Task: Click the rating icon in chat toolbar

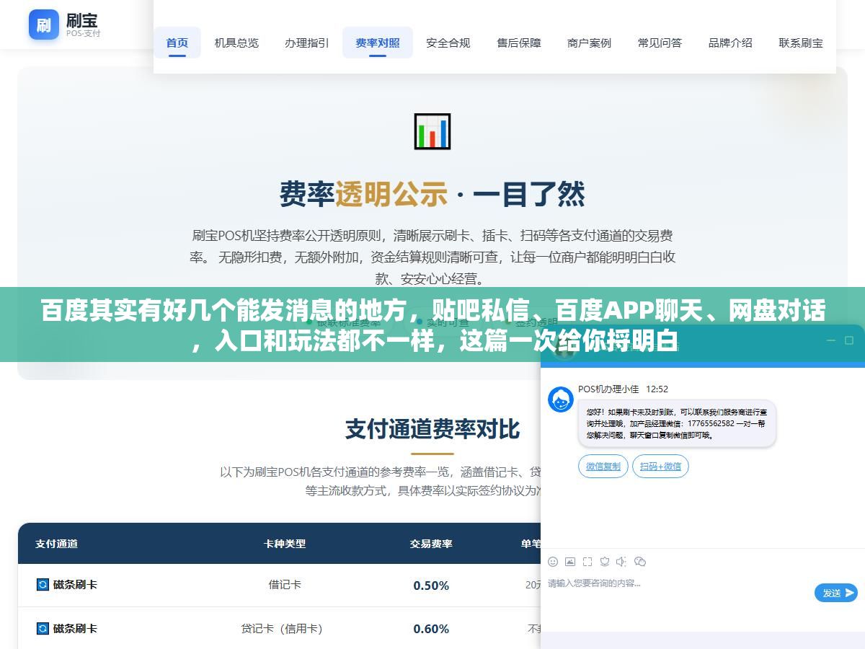Action: 605,561
